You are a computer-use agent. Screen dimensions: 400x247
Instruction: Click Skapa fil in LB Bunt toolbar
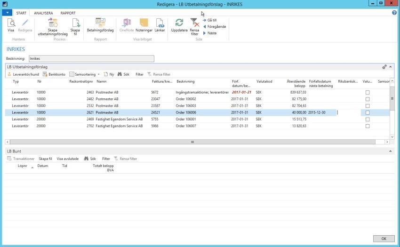point(45,159)
